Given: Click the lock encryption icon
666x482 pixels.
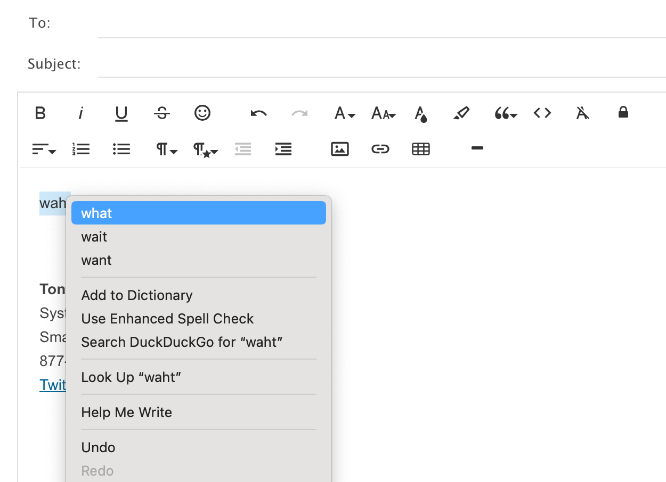Looking at the screenshot, I should [x=623, y=112].
